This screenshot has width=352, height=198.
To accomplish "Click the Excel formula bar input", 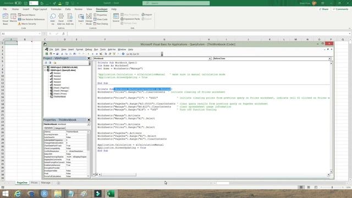I will pyautogui.click(x=208, y=34).
